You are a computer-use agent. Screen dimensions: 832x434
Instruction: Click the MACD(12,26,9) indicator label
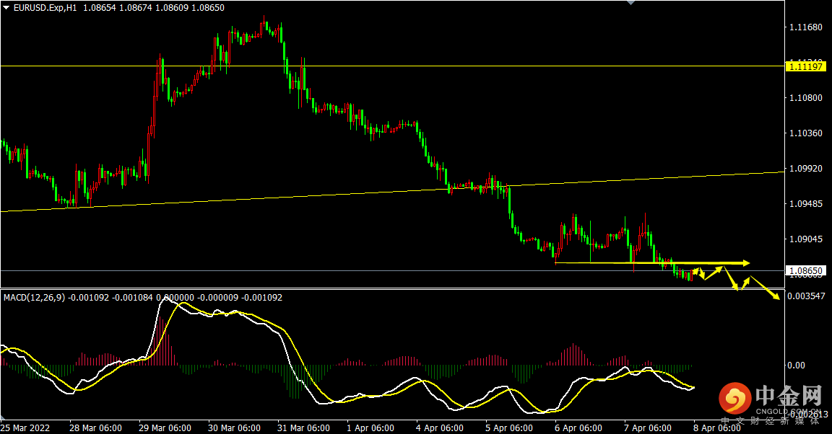pyautogui.click(x=34, y=297)
